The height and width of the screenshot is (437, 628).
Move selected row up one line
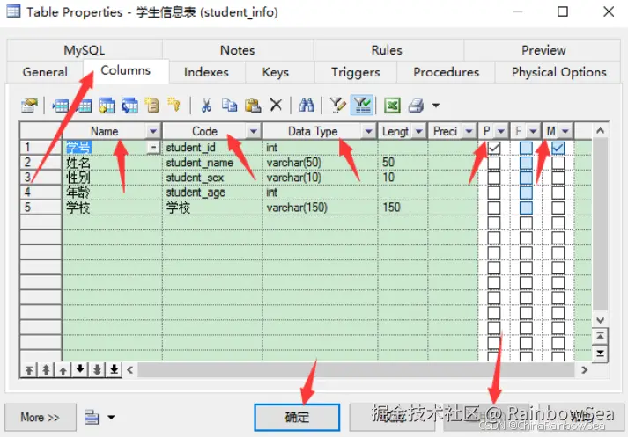point(63,370)
